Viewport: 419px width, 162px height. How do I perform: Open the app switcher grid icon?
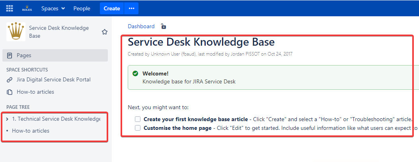[x=10, y=8]
